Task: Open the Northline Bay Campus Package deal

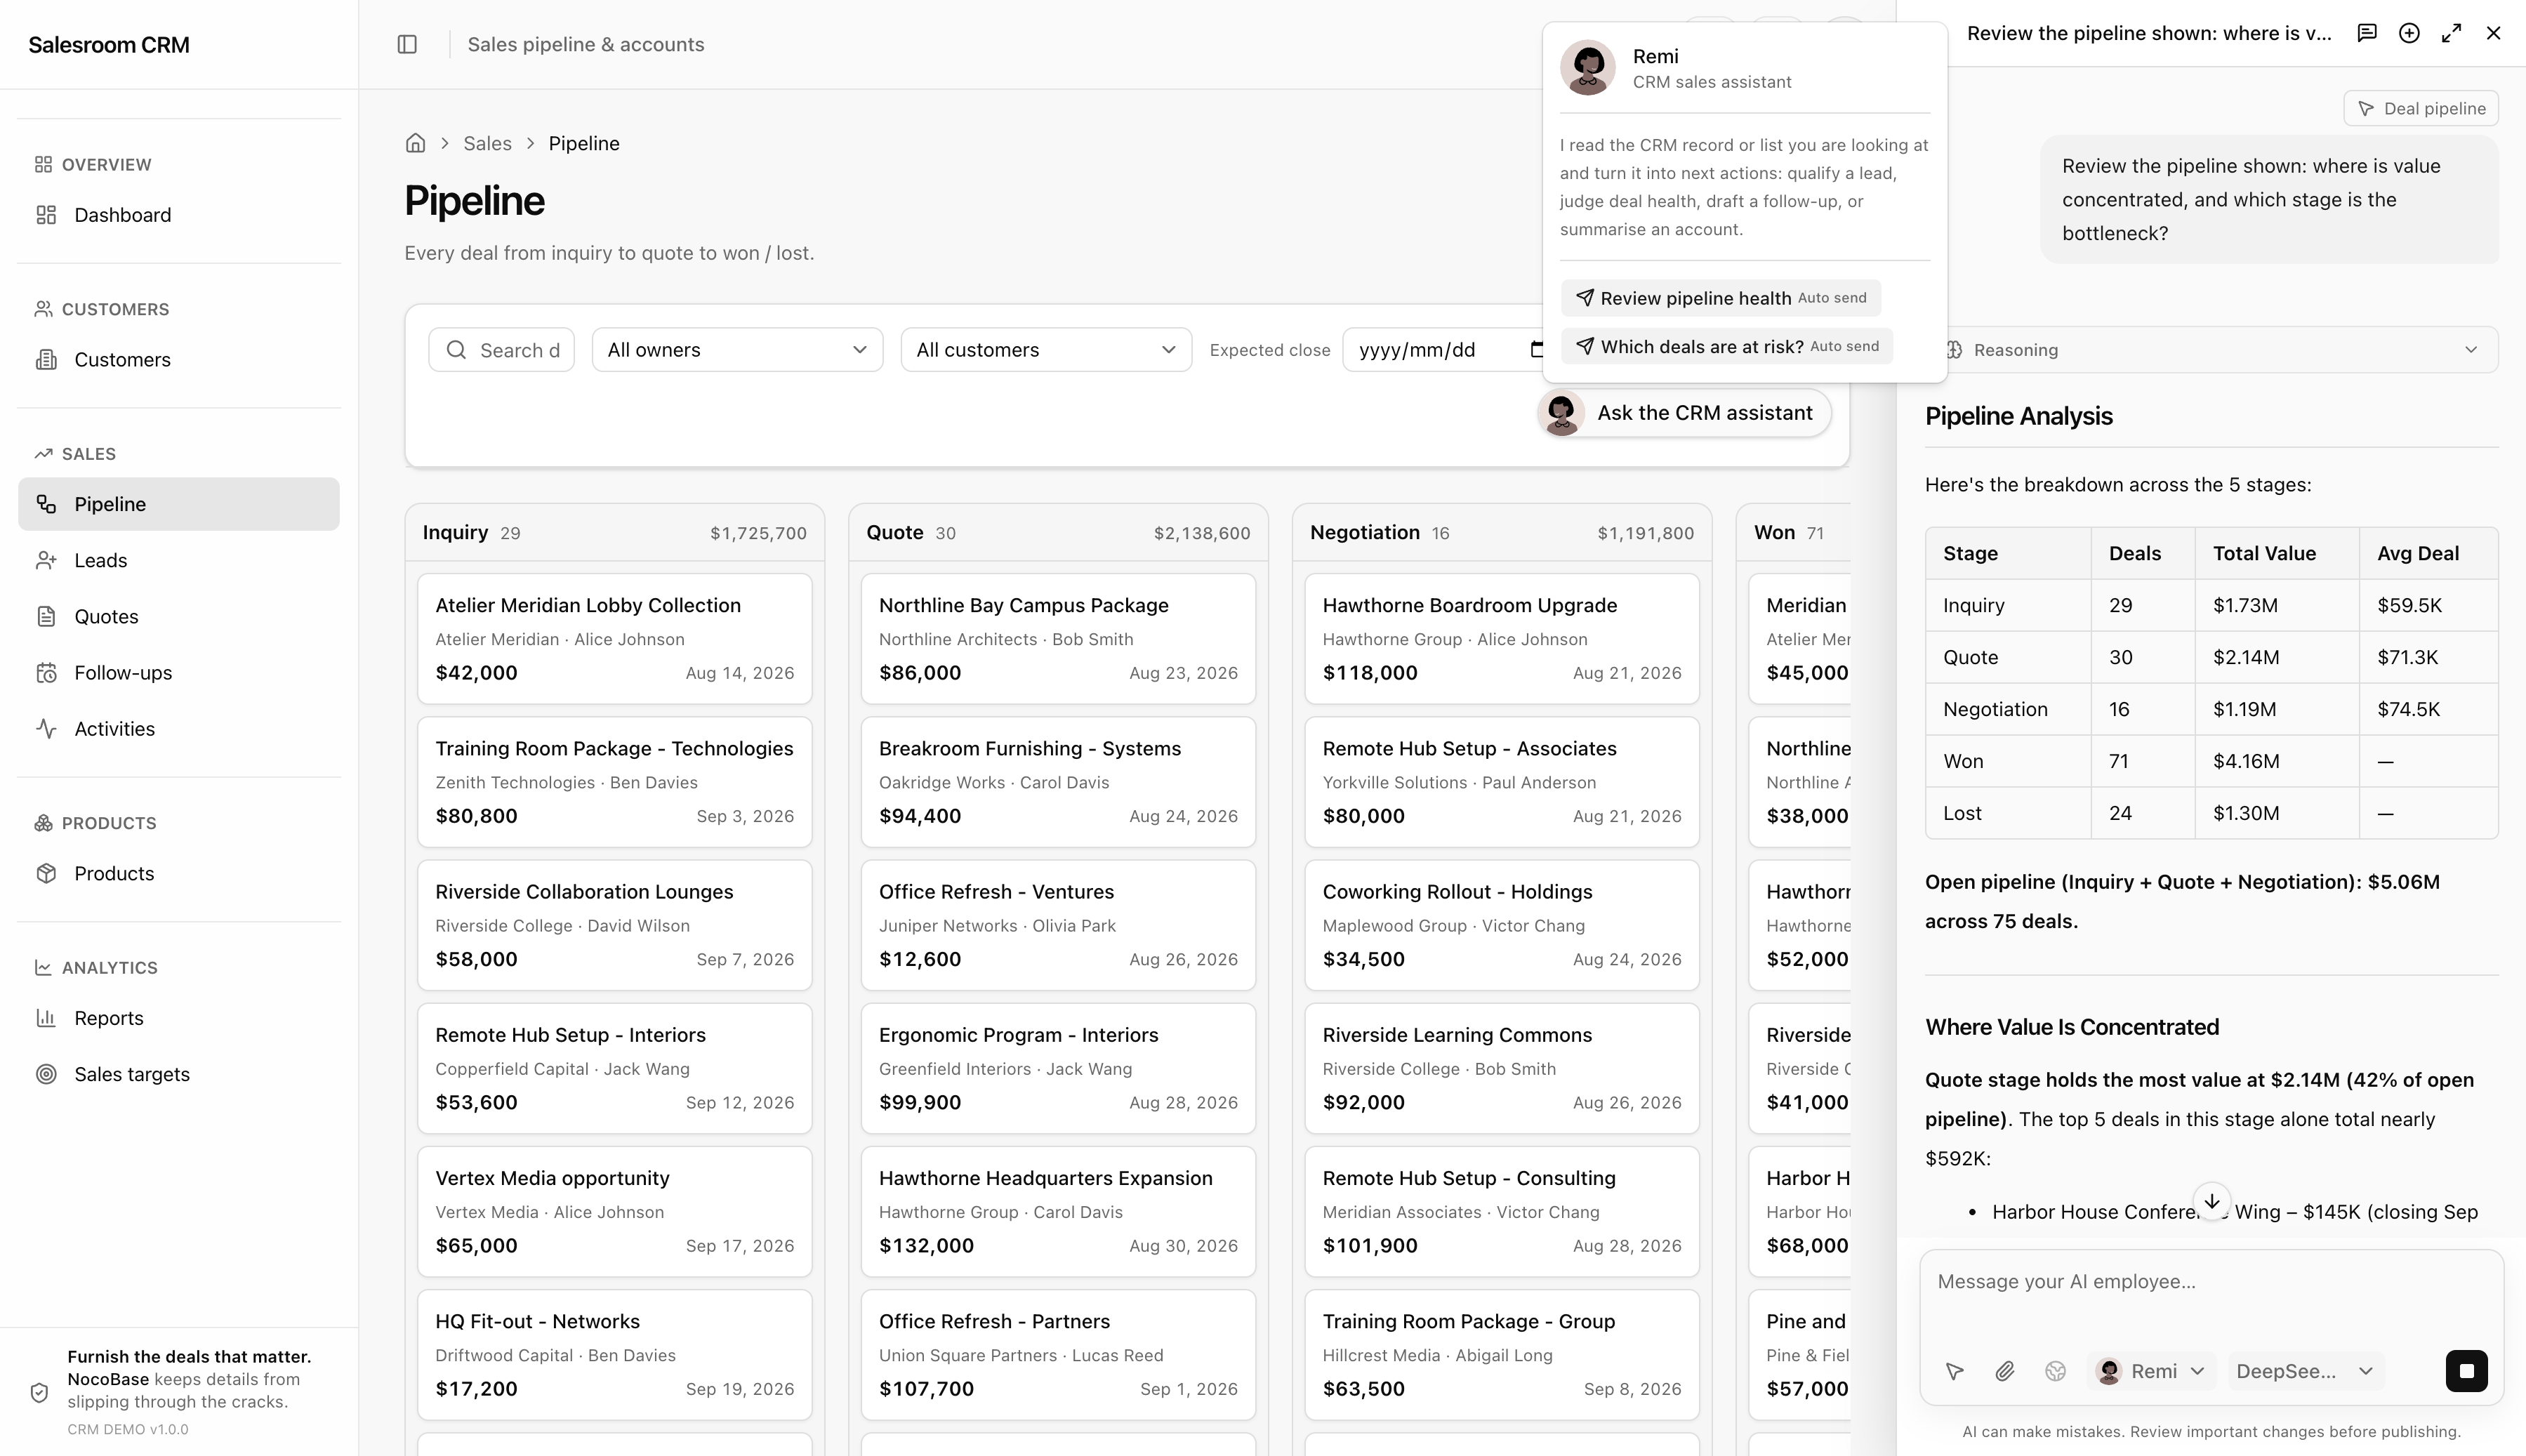Action: pos(1058,639)
